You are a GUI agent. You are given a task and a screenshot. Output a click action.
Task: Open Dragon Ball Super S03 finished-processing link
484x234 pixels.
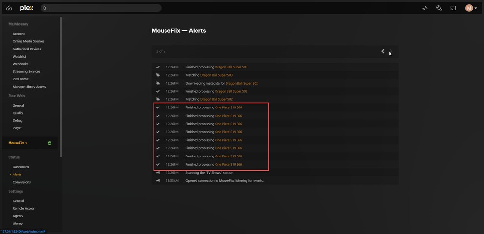coord(231,67)
